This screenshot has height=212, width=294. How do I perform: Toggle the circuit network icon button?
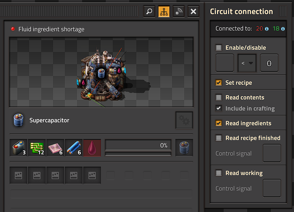pyautogui.click(x=164, y=11)
